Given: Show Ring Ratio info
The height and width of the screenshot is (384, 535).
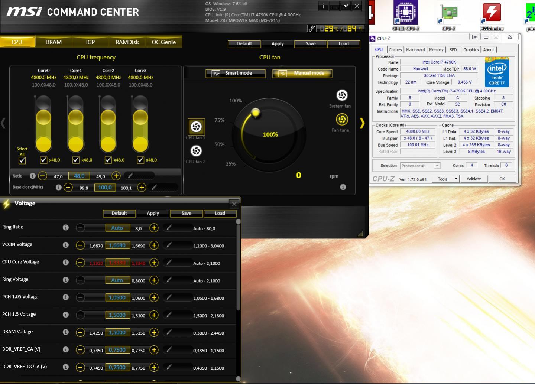Looking at the screenshot, I should pos(66,227).
